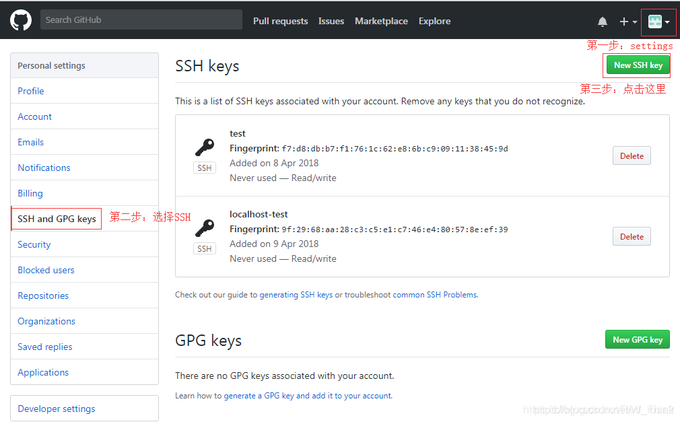
Task: Delete the localhost-test SSH key
Action: pos(632,236)
